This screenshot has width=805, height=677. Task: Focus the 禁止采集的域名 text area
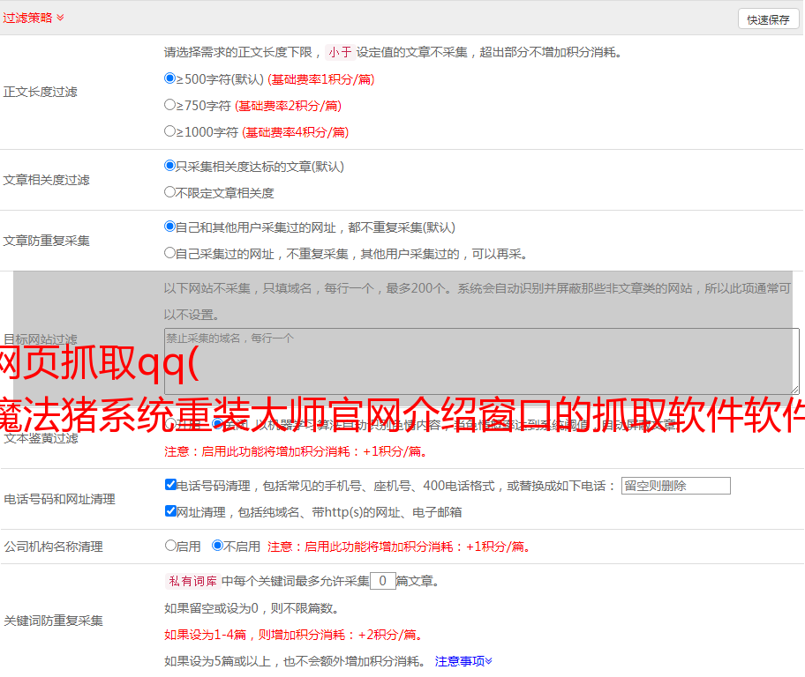(x=481, y=361)
